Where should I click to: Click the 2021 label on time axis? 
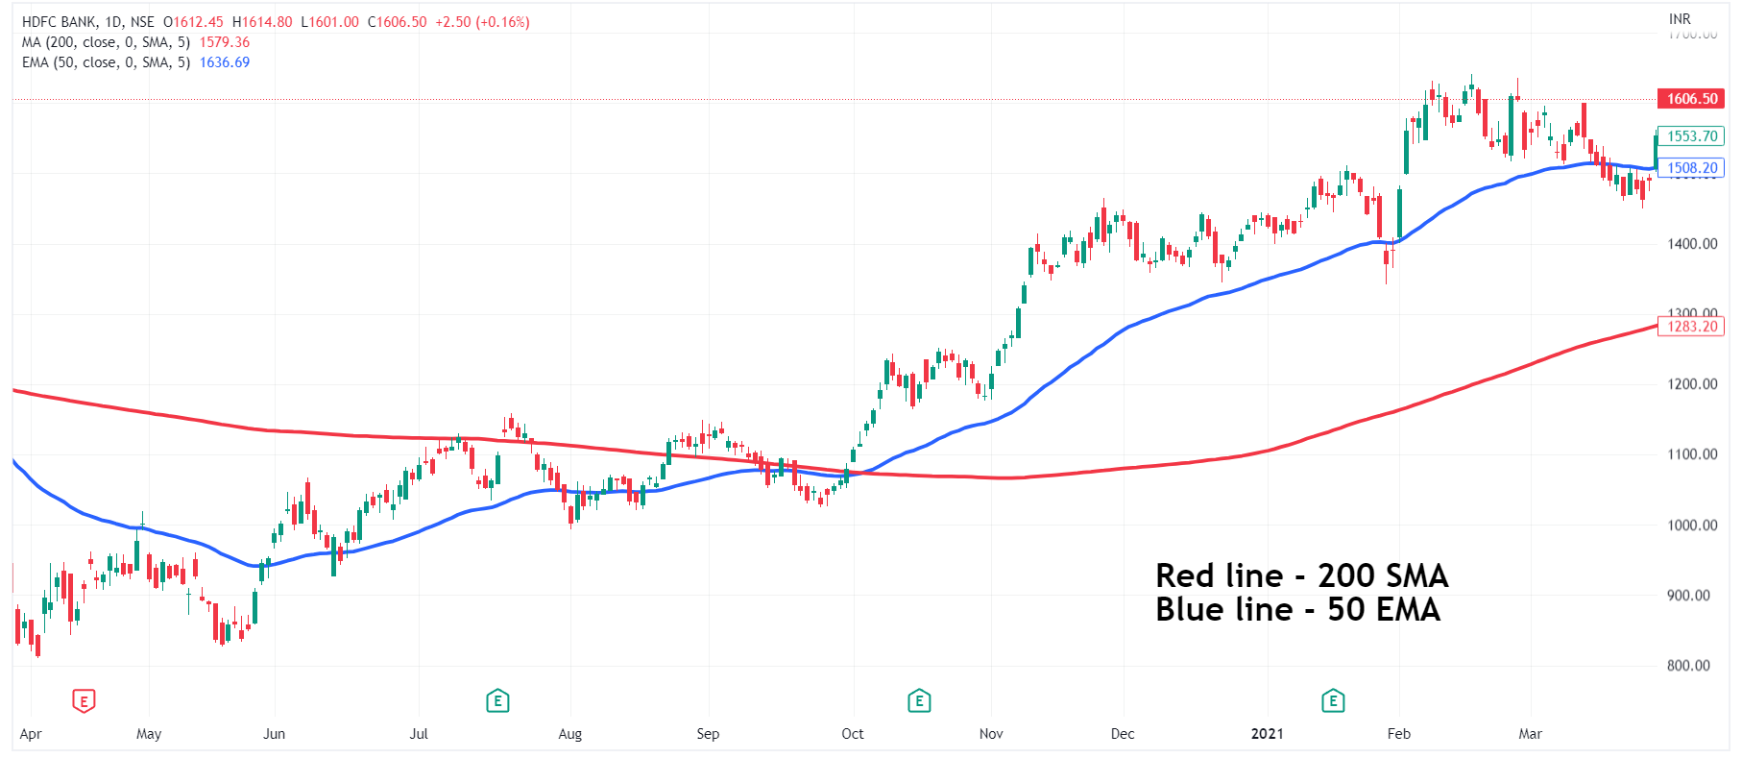[x=1268, y=734]
